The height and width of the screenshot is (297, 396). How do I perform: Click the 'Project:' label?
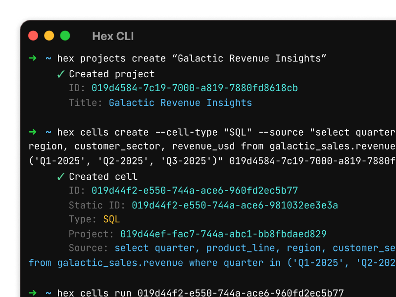point(91,234)
